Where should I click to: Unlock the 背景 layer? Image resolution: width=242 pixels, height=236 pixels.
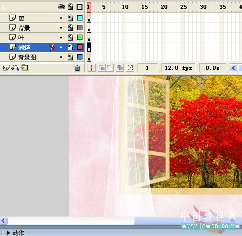click(70, 28)
